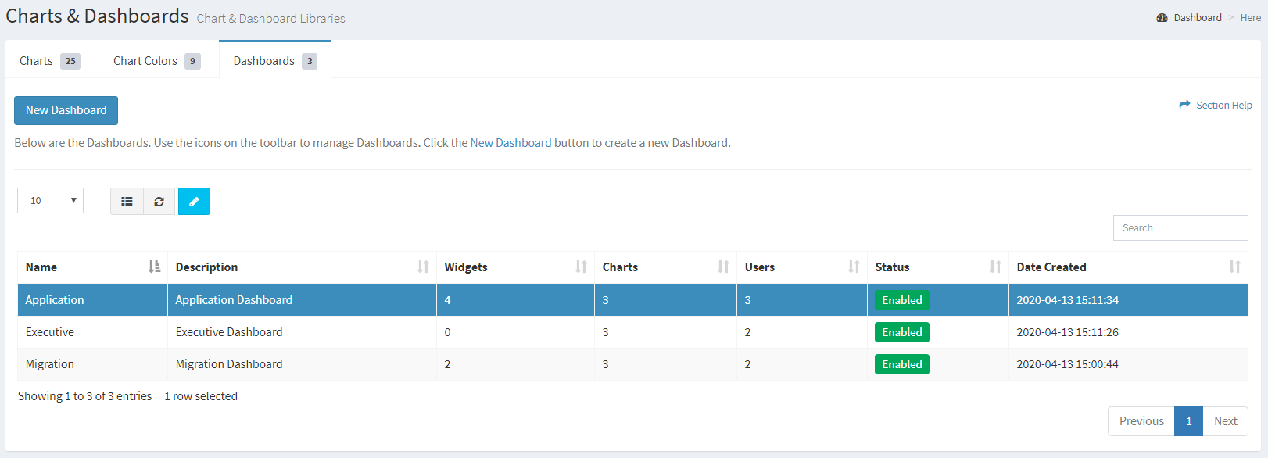This screenshot has height=458, width=1268.
Task: Toggle Enabled status for Application row
Action: click(x=902, y=300)
